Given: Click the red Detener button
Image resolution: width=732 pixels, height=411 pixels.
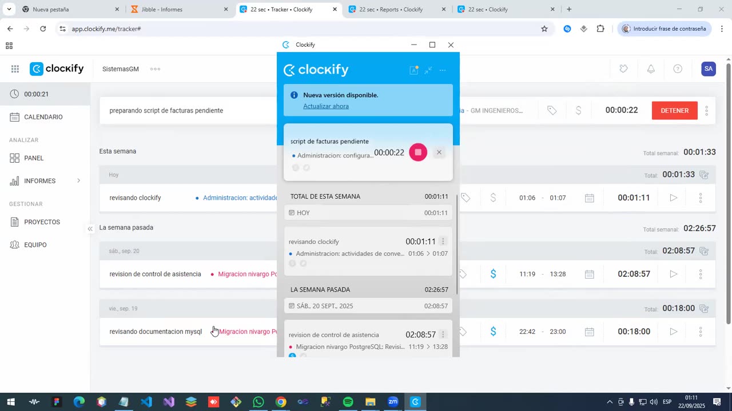Looking at the screenshot, I should 675,111.
